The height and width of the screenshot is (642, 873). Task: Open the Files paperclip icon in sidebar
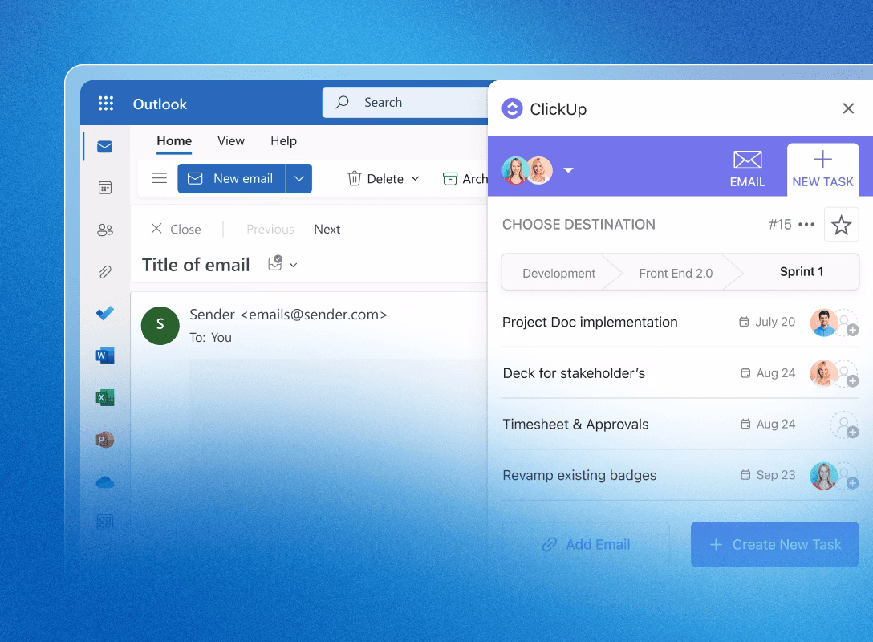click(x=105, y=272)
